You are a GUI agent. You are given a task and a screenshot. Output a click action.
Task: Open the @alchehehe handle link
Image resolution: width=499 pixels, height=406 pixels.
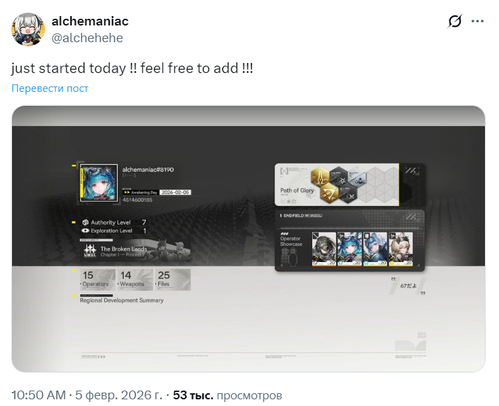(x=87, y=38)
